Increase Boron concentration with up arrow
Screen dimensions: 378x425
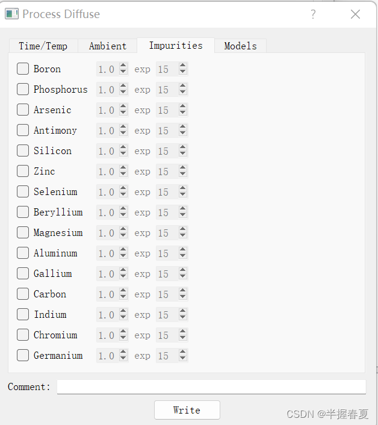coord(123,66)
